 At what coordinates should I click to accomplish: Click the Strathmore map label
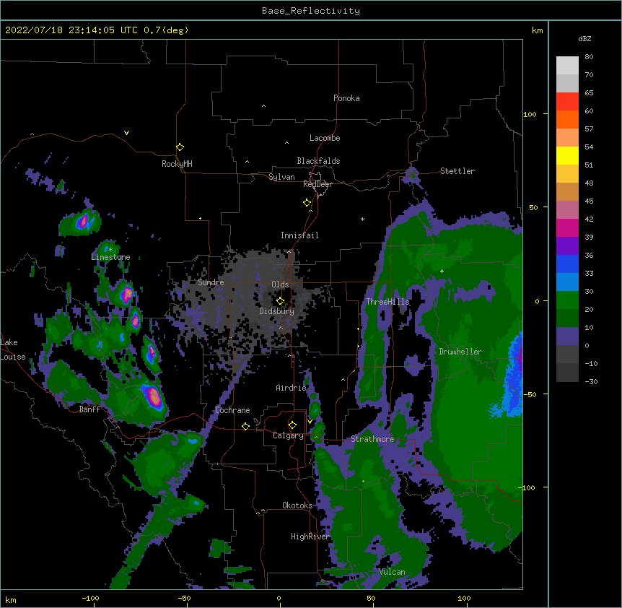click(372, 439)
